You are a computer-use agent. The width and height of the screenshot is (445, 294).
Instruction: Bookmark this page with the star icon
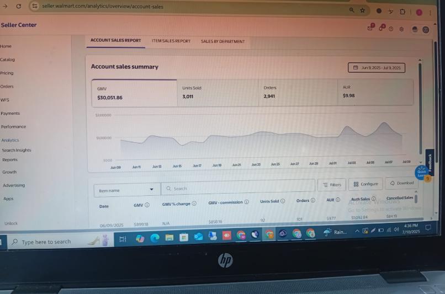[x=362, y=10]
